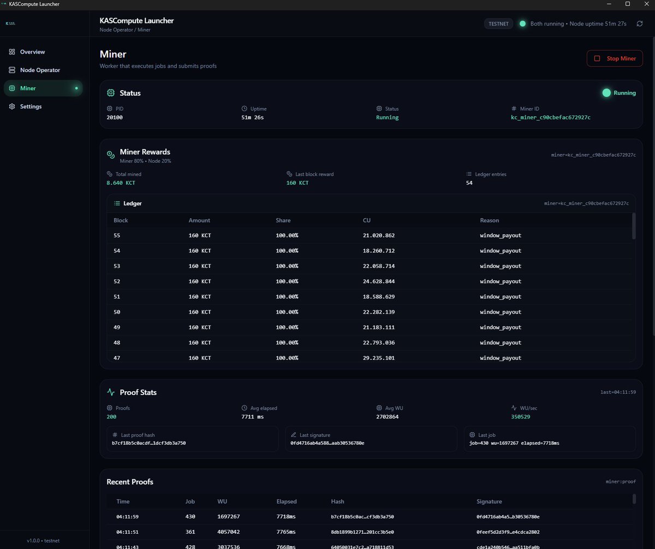Click ledger row for block 52

point(369,281)
